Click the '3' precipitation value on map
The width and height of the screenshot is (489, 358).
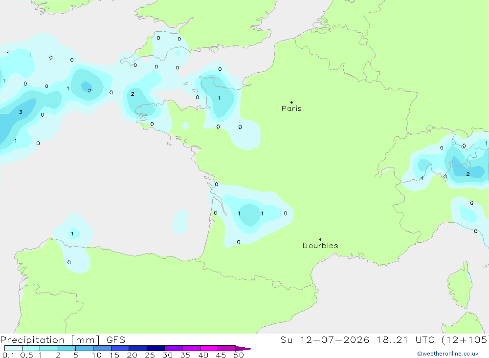tap(21, 112)
